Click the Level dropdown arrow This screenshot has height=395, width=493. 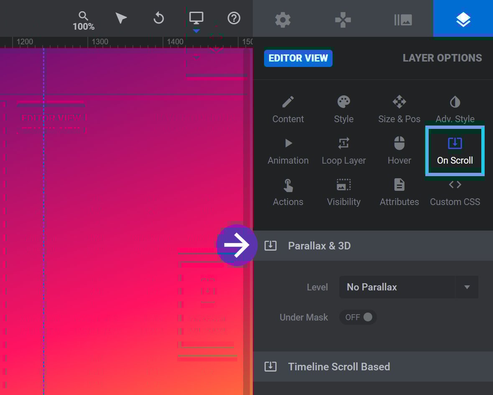(467, 287)
